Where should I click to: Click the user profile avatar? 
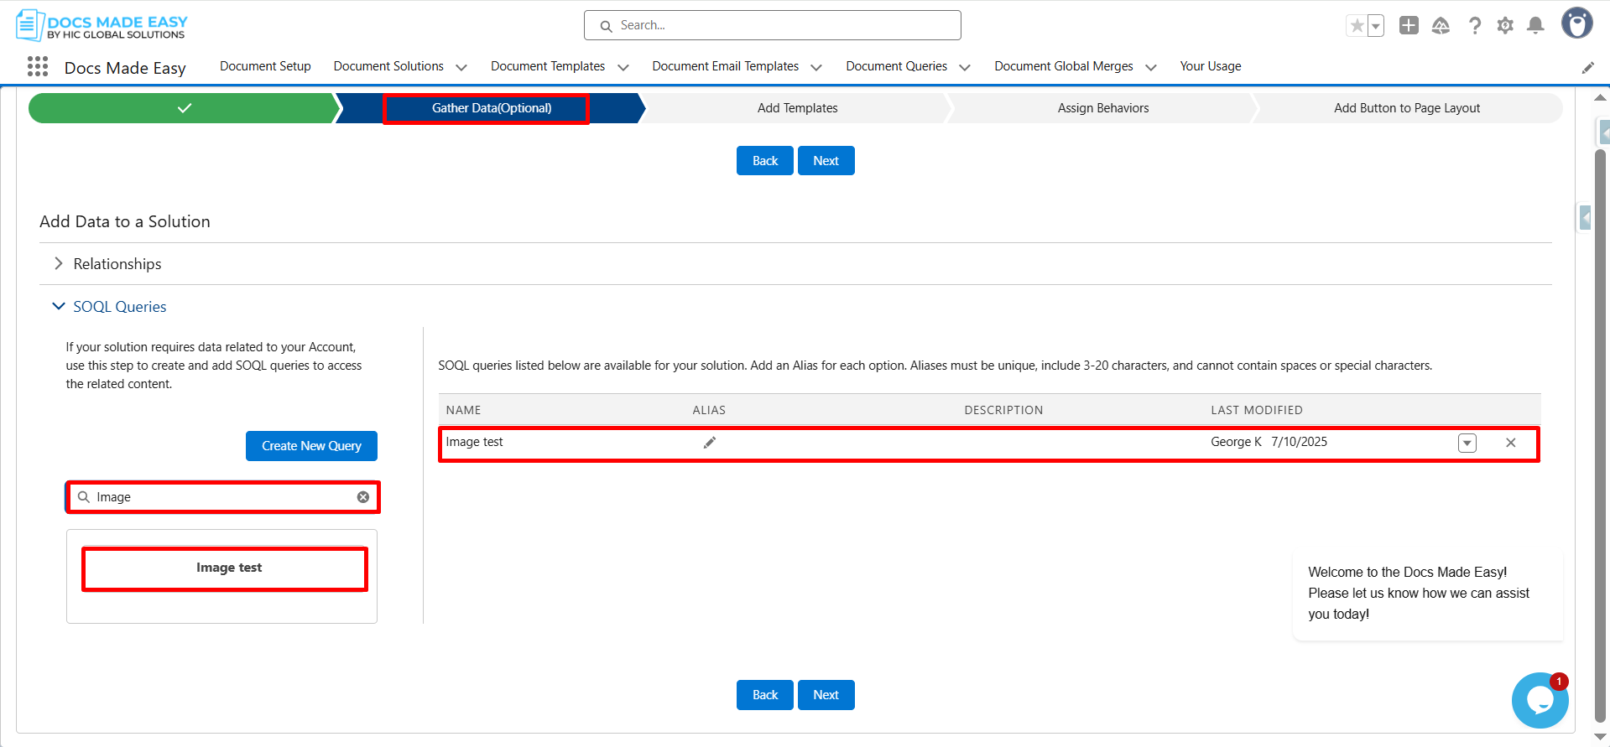[1576, 23]
